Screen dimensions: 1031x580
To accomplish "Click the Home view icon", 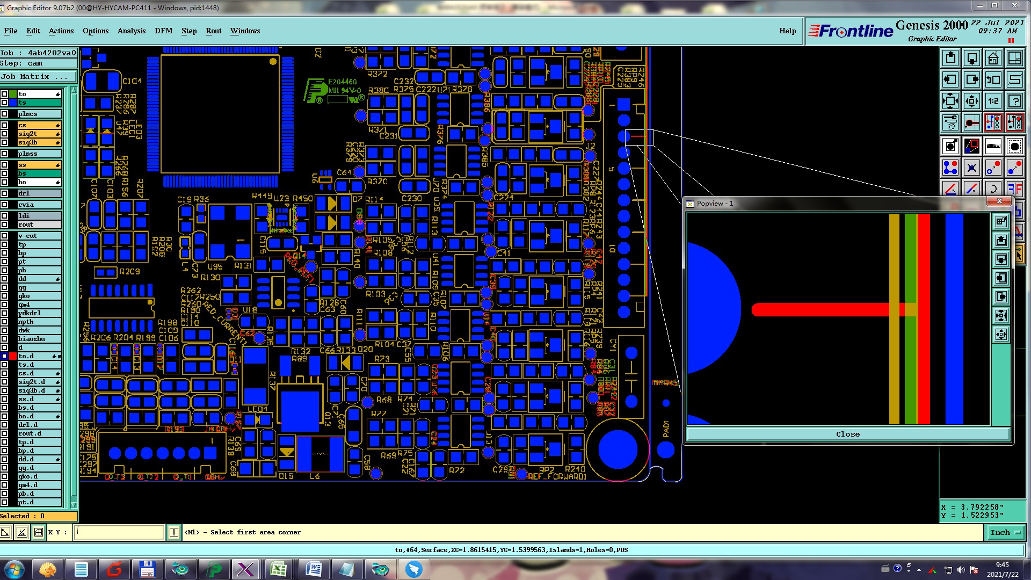I will (993, 58).
